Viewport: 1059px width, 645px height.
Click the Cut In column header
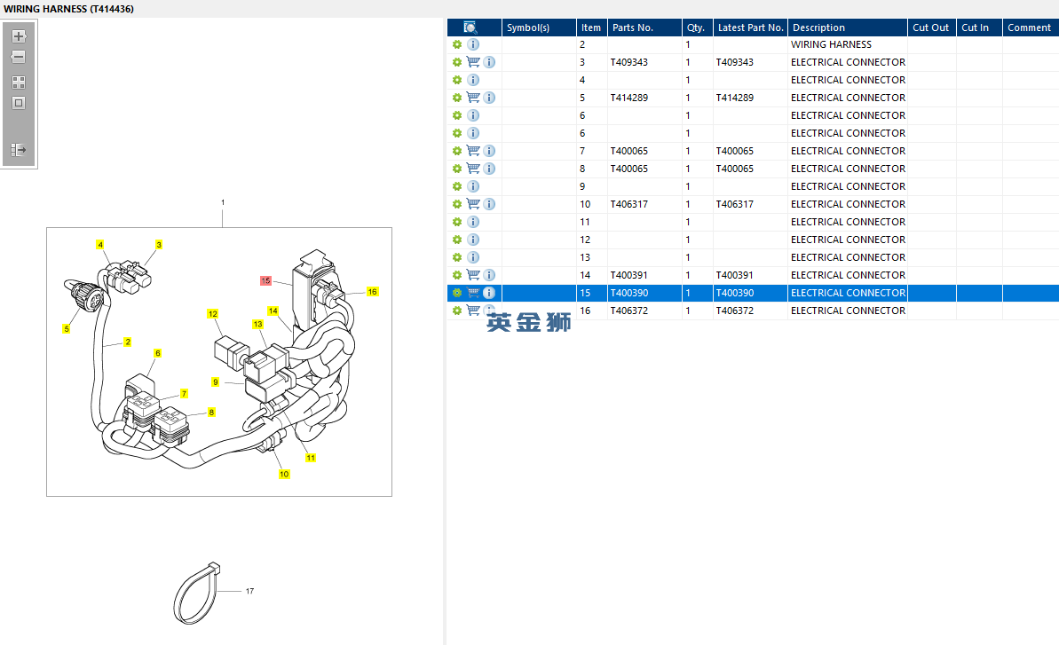point(979,28)
